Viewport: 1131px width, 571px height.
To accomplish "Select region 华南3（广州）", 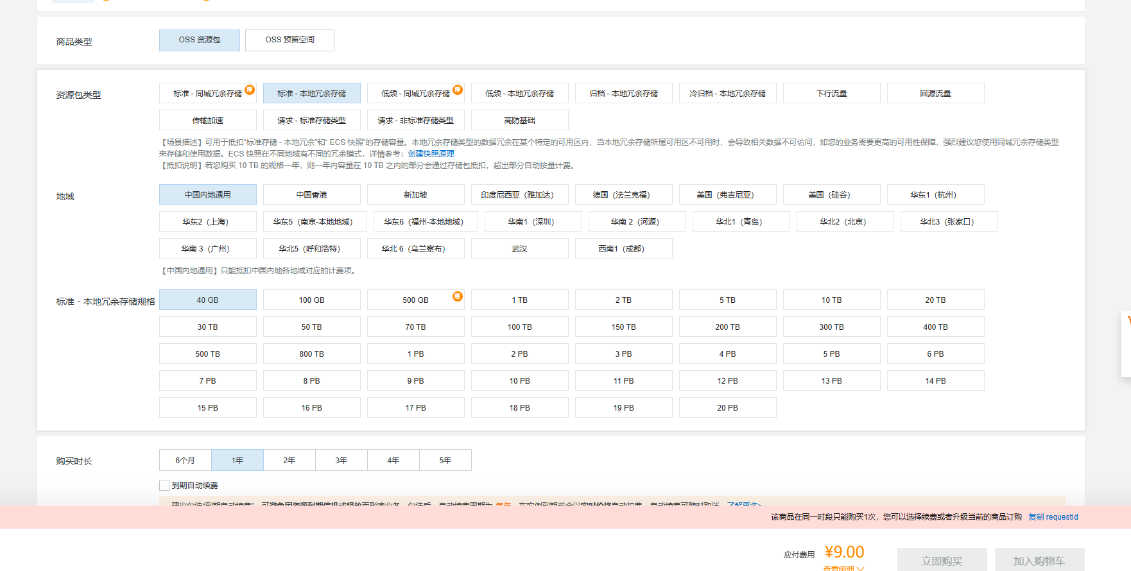I will click(x=208, y=249).
